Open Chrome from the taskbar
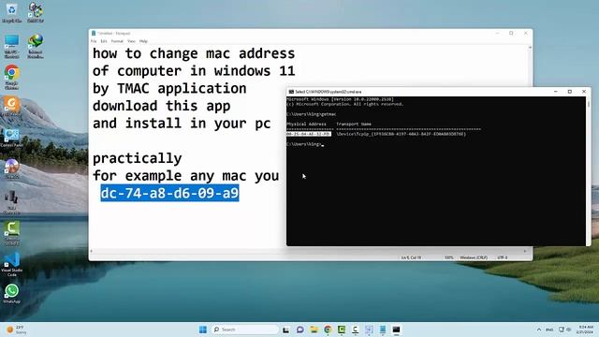This screenshot has width=599, height=337. click(328, 330)
